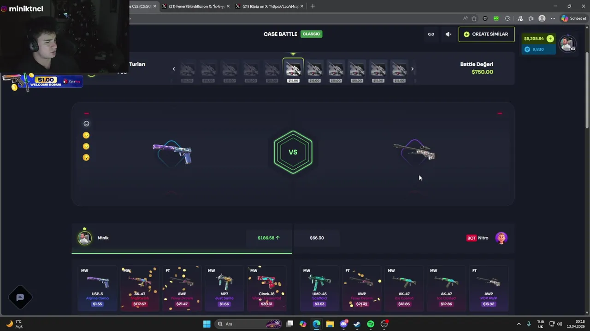This screenshot has height=331, width=590.
Task: Open the browser favorites list icon
Action: tap(531, 18)
